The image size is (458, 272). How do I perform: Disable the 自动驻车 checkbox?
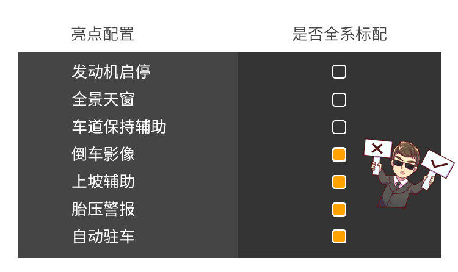coord(339,236)
